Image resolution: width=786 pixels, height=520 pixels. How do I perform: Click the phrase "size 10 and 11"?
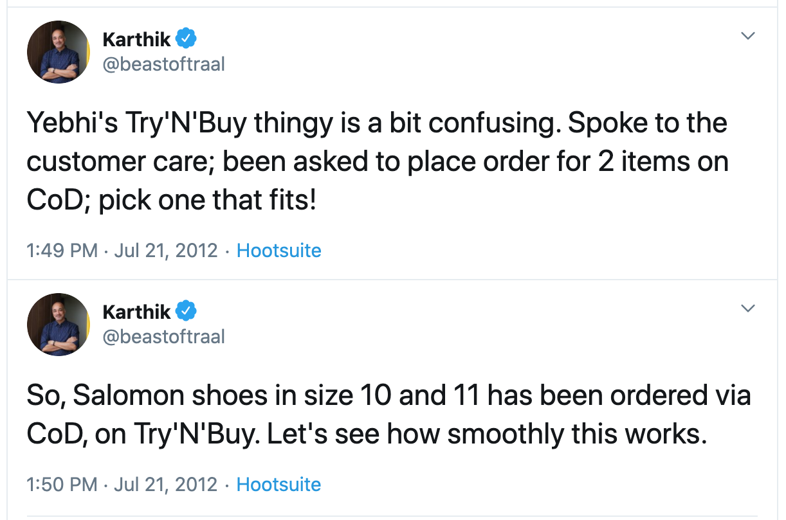point(387,395)
